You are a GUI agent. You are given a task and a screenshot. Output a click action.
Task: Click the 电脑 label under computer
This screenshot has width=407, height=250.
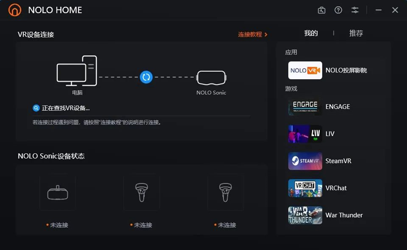click(77, 93)
